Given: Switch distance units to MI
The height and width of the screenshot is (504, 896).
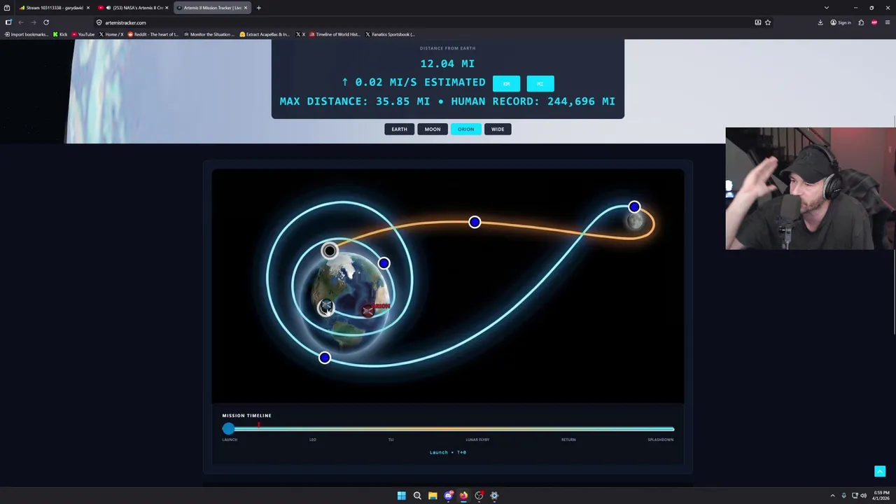Looking at the screenshot, I should [x=540, y=83].
